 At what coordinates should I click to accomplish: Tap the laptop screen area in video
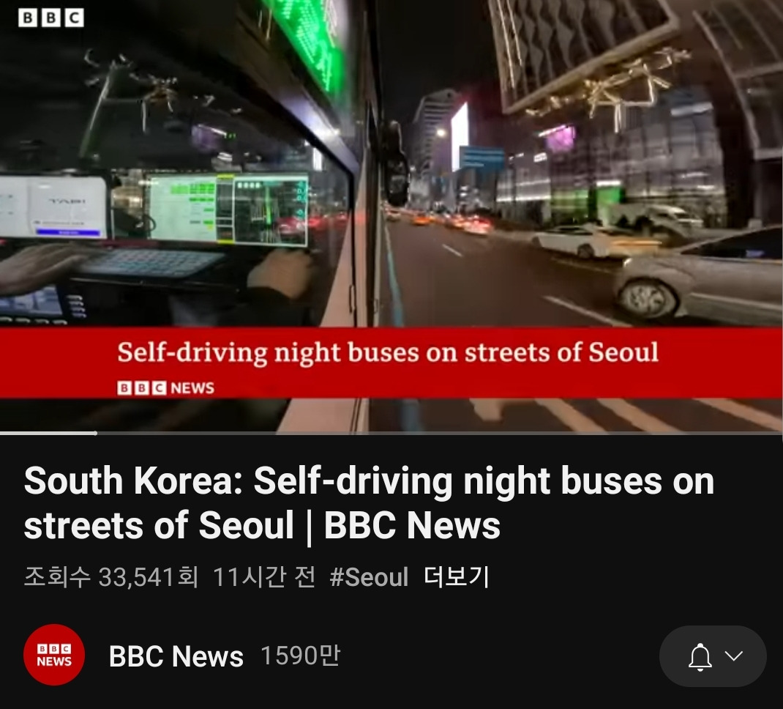coord(228,208)
